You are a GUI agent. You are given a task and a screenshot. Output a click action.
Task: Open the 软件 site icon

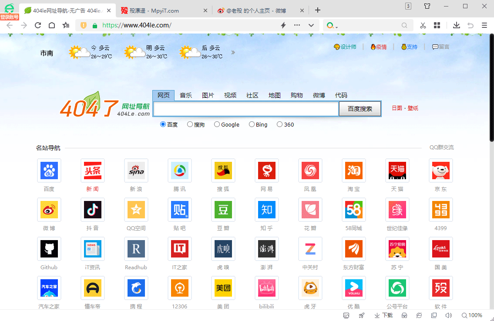pos(440,288)
